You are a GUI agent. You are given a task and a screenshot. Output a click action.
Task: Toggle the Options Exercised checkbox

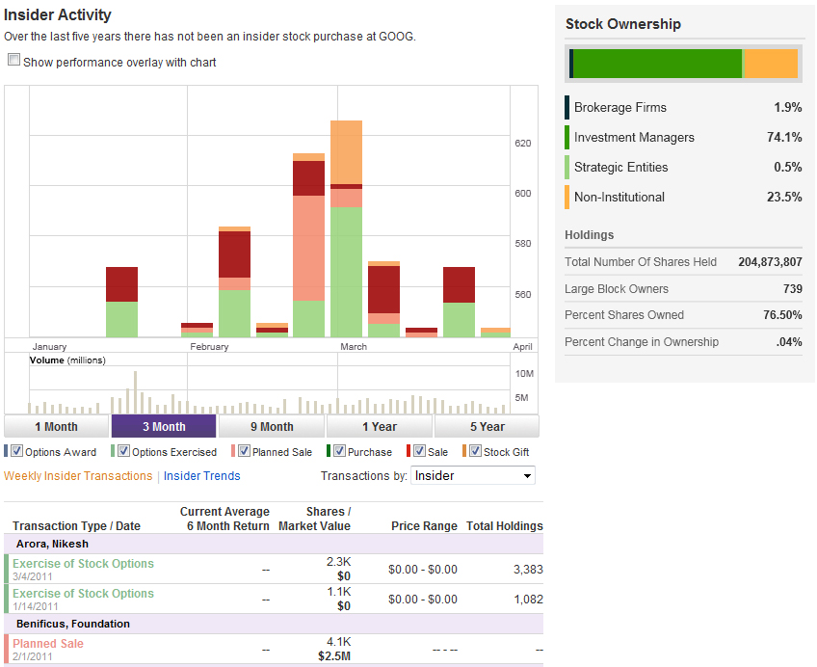pyautogui.click(x=122, y=451)
